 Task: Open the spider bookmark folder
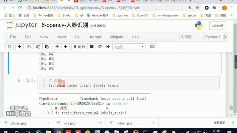point(189,16)
